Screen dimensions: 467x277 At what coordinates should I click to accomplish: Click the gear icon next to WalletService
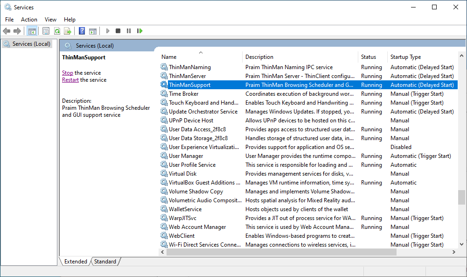tap(164, 209)
